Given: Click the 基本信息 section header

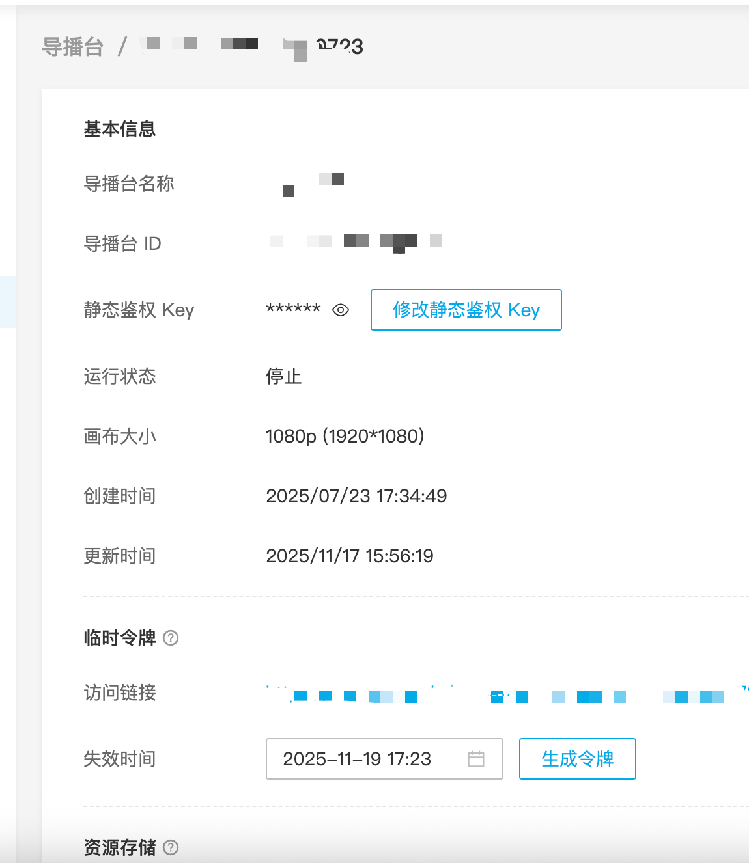Looking at the screenshot, I should (120, 130).
